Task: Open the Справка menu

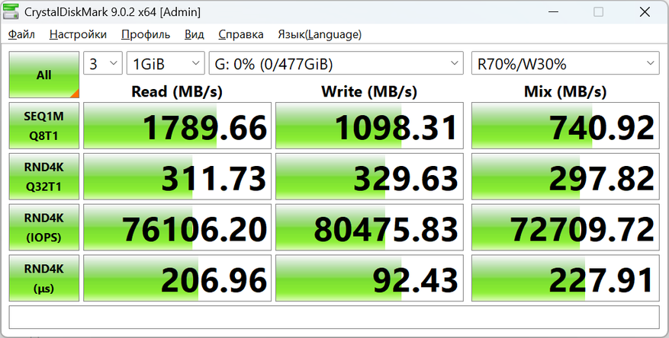Action: coord(240,34)
